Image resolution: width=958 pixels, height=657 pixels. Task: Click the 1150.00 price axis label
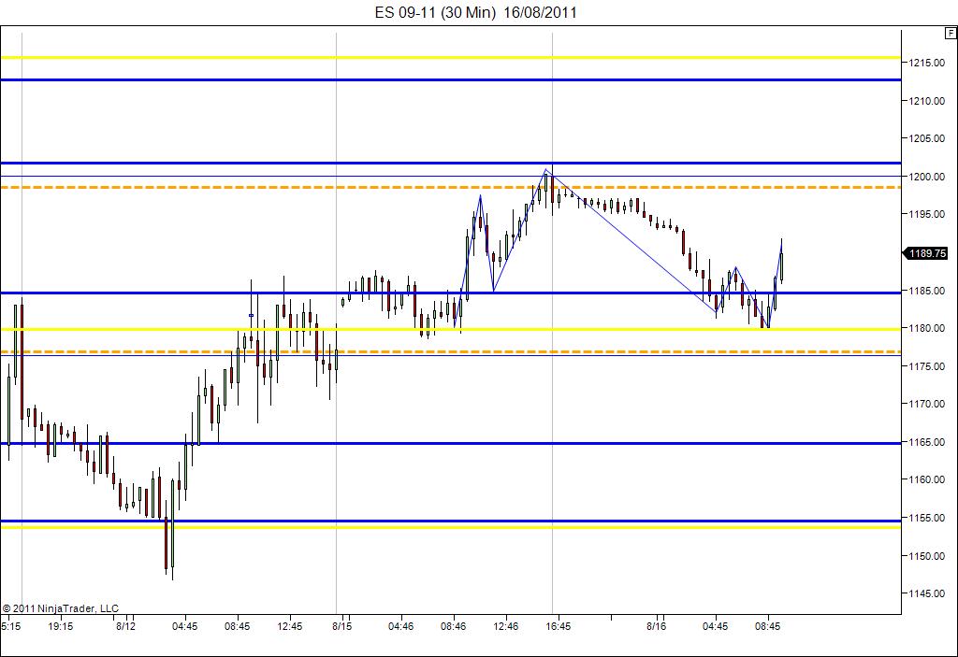[x=926, y=556]
